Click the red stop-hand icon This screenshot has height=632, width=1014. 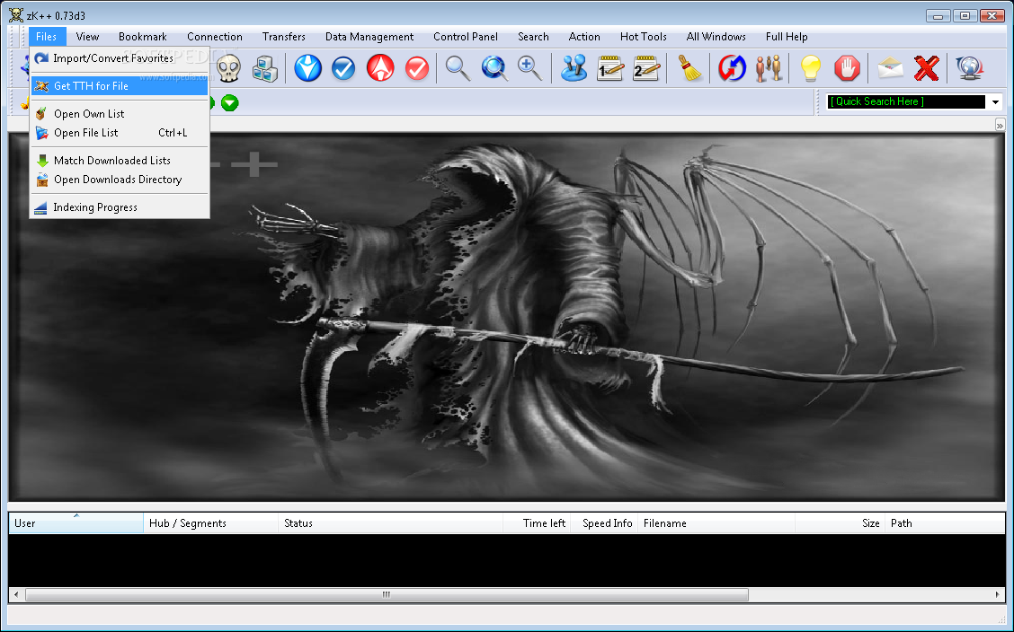click(x=847, y=68)
